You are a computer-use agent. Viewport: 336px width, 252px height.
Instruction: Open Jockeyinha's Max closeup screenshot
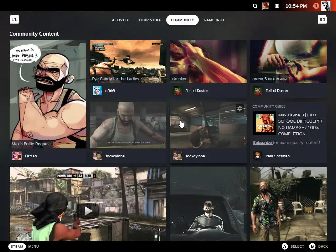[x=128, y=125]
